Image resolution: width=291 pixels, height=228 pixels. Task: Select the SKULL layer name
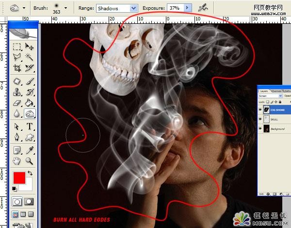(x=274, y=120)
